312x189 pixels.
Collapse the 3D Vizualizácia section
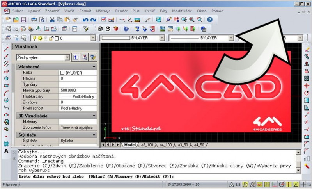[x=94, y=116]
